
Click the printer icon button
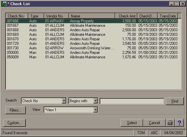(170, 123)
